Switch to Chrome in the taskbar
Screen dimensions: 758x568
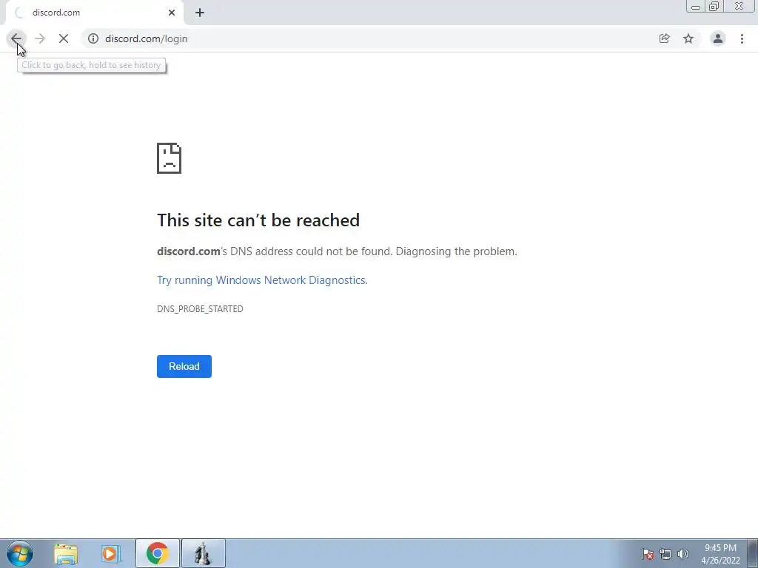point(157,553)
